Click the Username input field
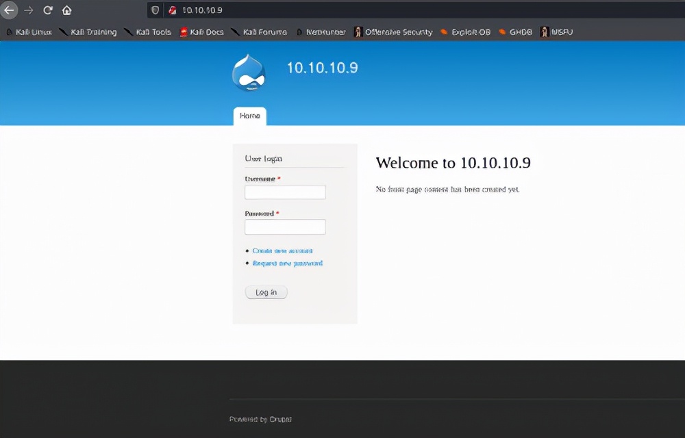 (285, 192)
